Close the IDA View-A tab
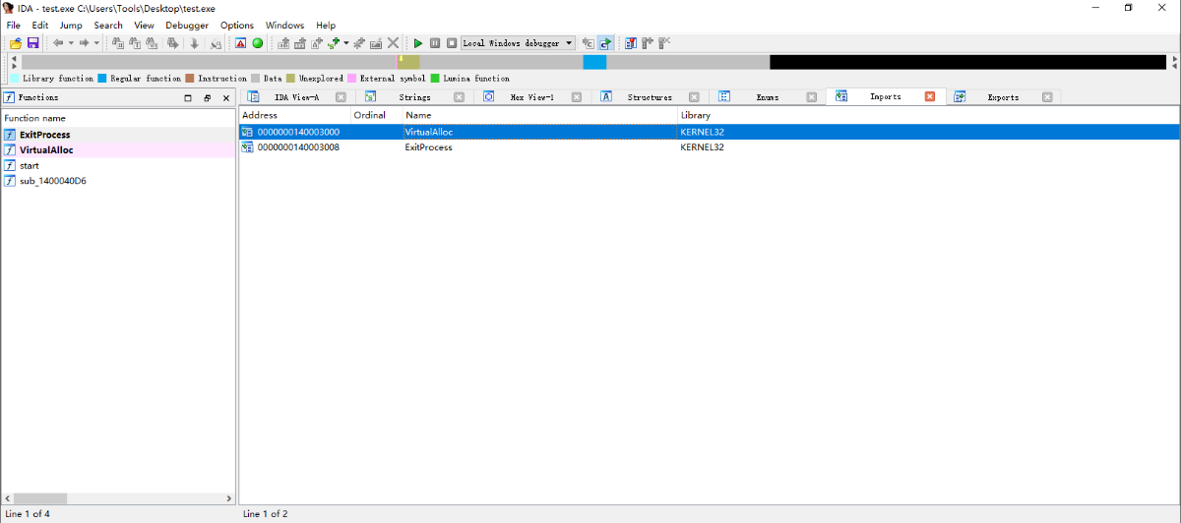This screenshot has width=1181, height=523. click(341, 97)
